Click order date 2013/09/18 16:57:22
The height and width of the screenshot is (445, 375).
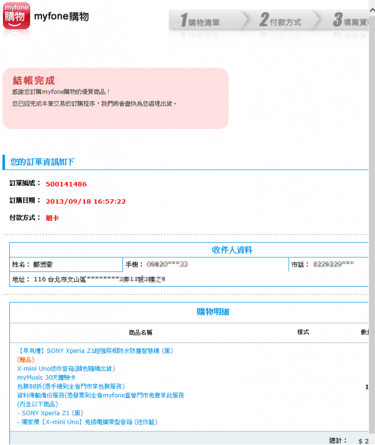point(86,202)
